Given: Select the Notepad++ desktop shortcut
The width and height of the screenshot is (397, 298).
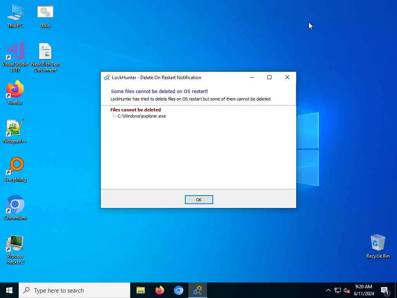Looking at the screenshot, I should pos(15,131).
